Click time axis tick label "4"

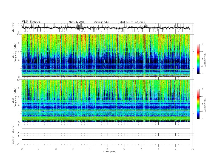[90, 149]
